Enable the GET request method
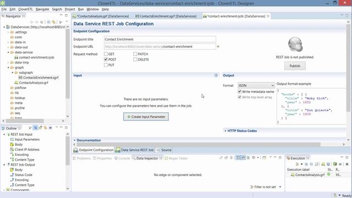Viewport: 352px width, 198px height. 106,54
